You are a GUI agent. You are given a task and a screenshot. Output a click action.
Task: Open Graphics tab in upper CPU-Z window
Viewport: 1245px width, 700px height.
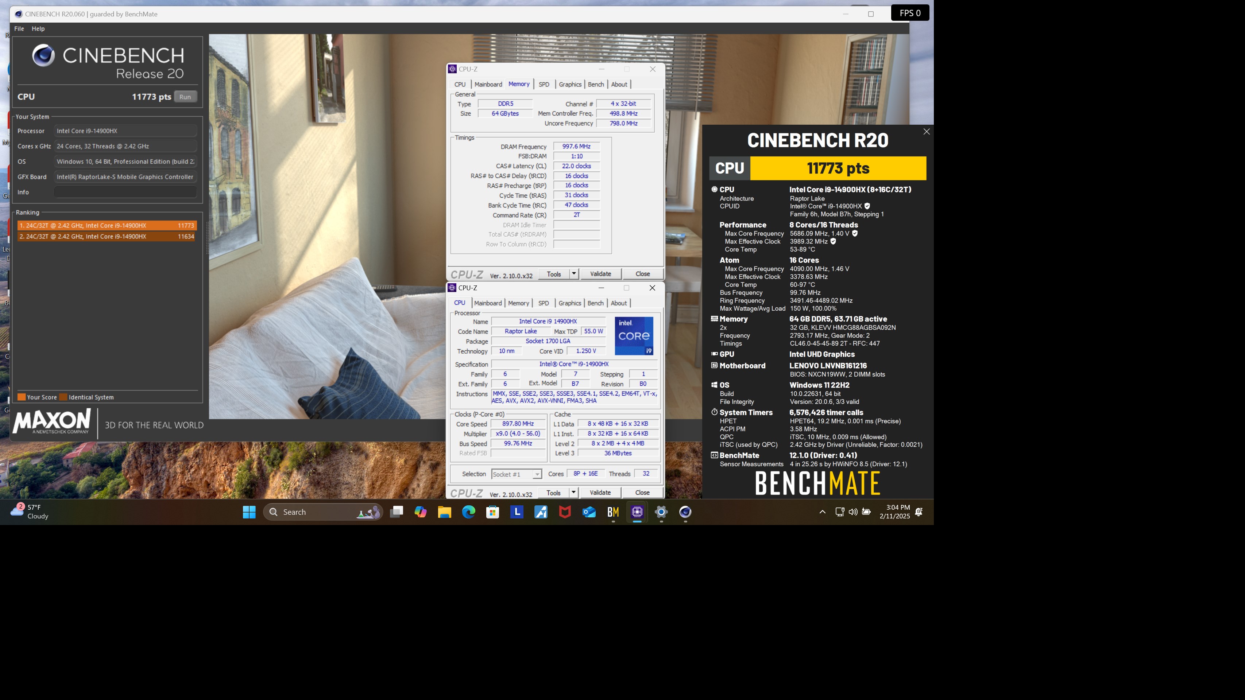point(570,85)
